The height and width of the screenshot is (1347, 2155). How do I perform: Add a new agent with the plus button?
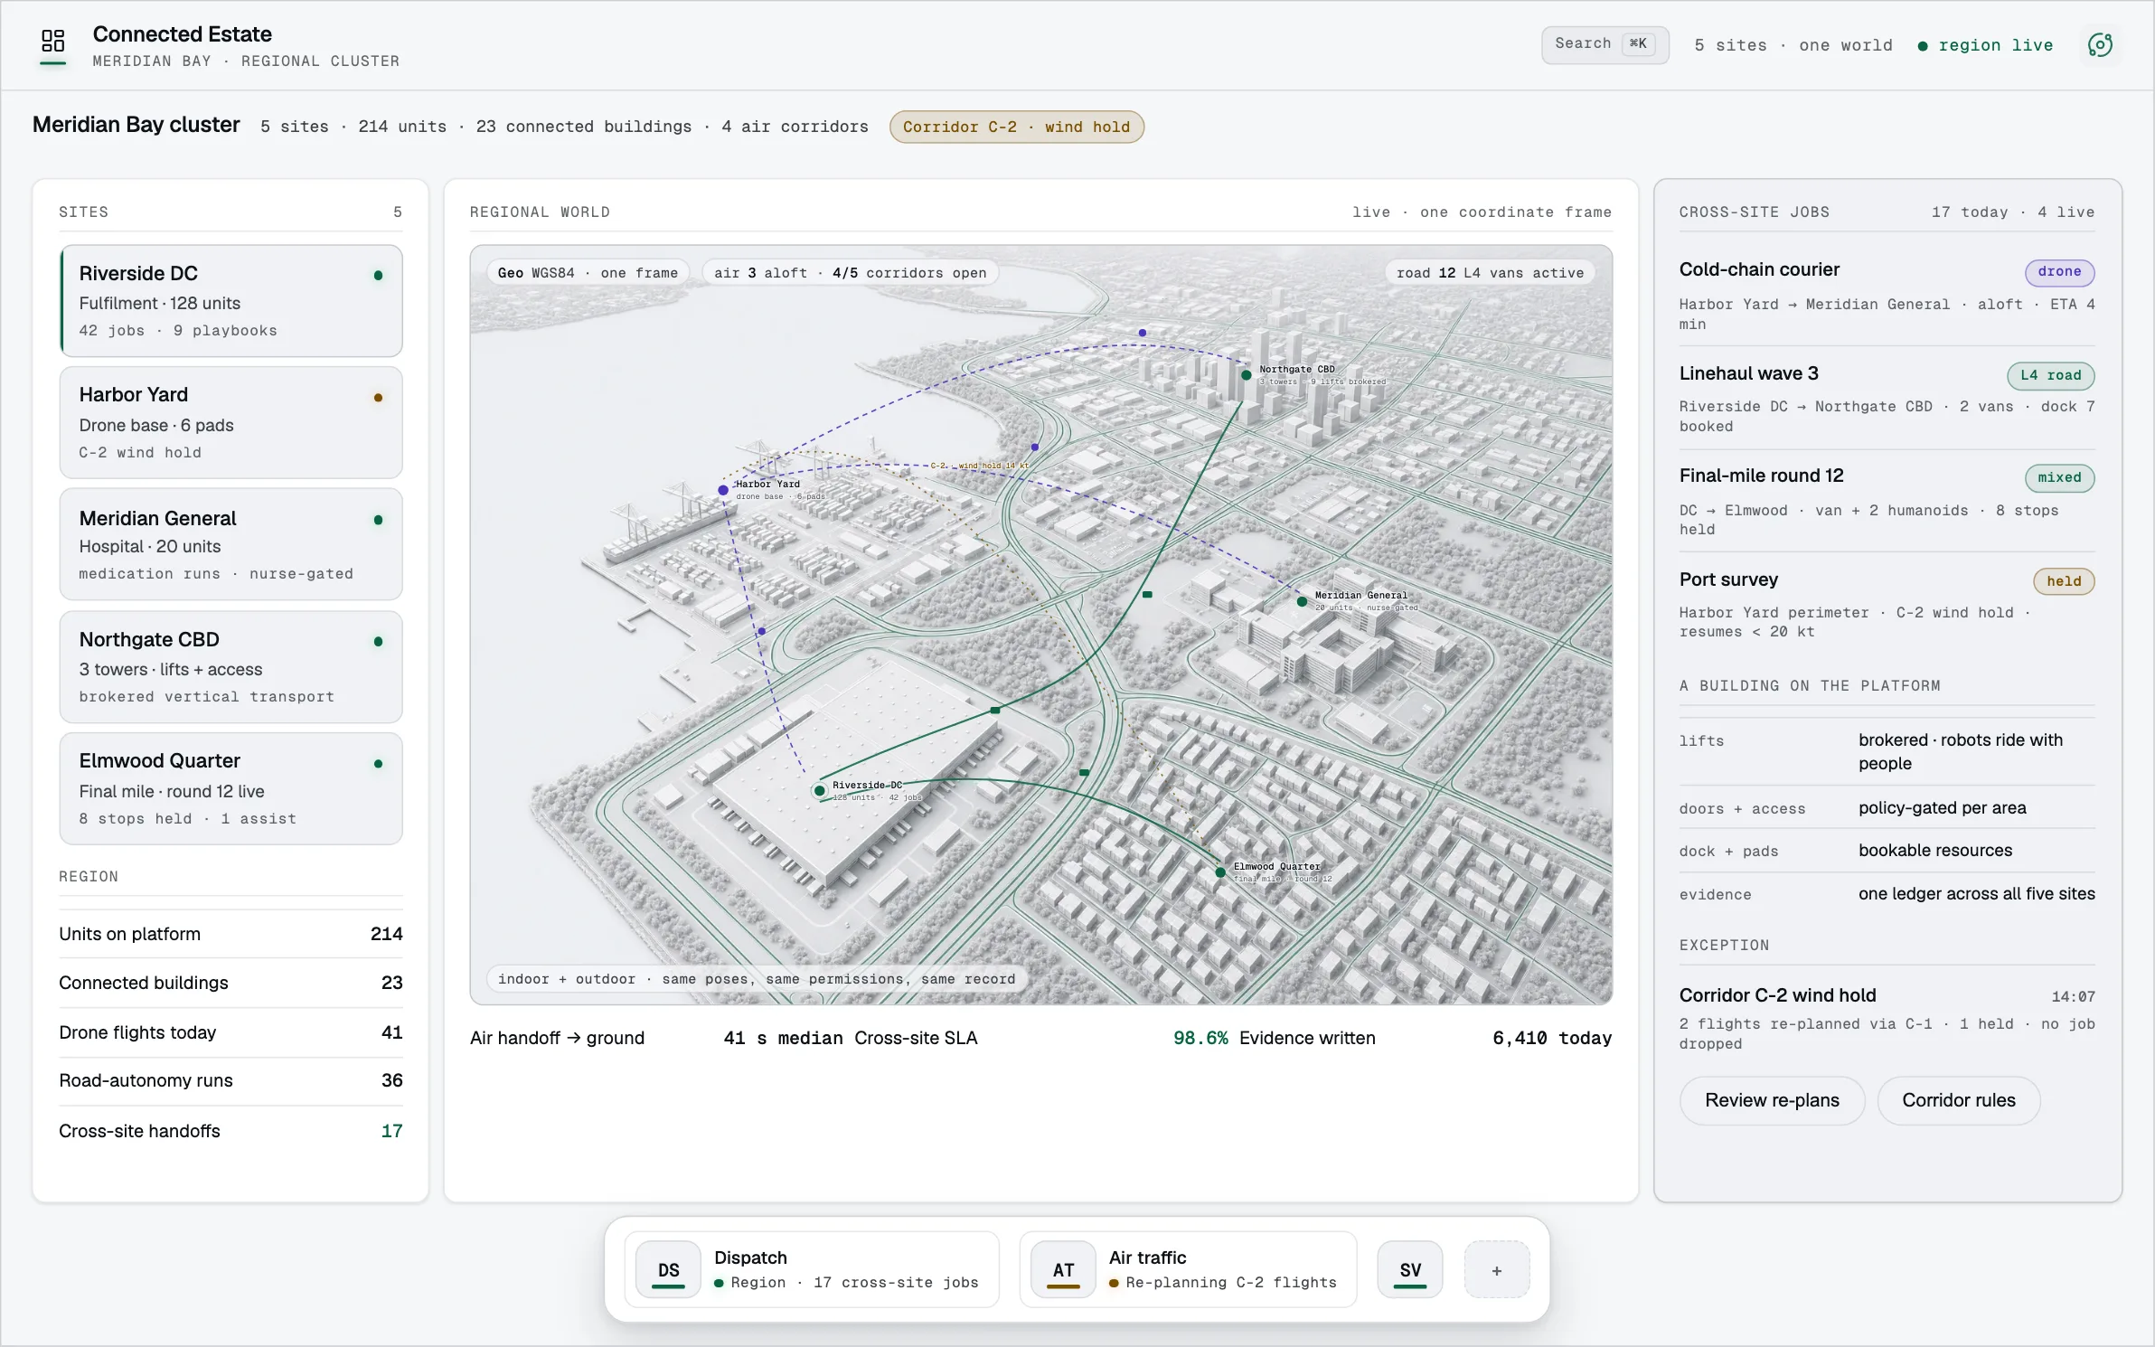pos(1497,1270)
